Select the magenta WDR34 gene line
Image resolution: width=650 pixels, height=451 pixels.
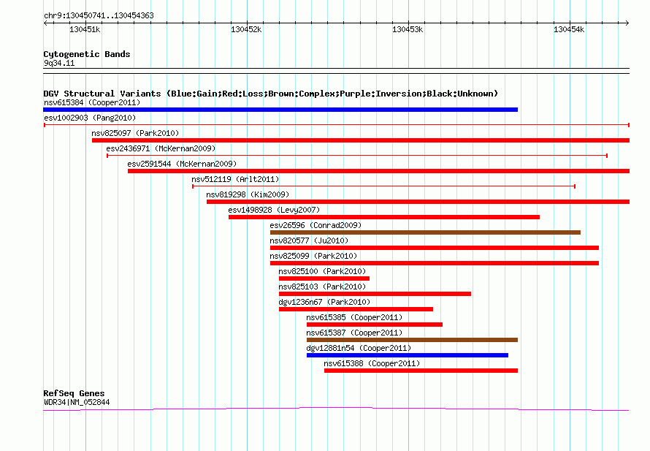click(336, 409)
